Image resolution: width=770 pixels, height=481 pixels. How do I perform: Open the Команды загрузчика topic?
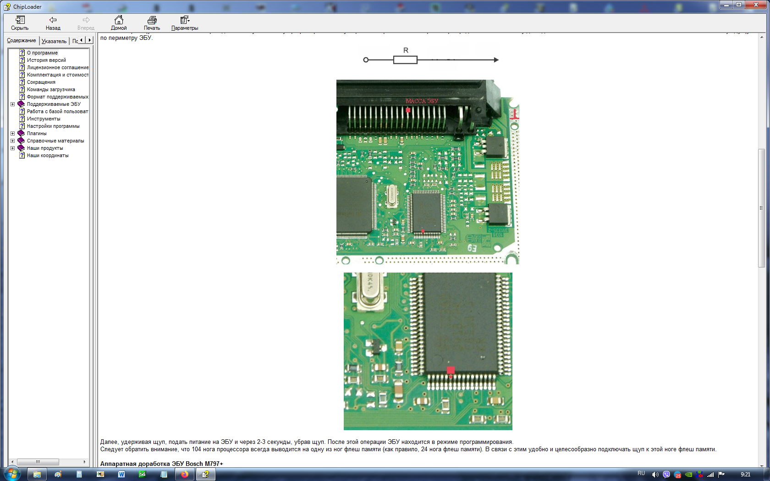click(x=51, y=89)
